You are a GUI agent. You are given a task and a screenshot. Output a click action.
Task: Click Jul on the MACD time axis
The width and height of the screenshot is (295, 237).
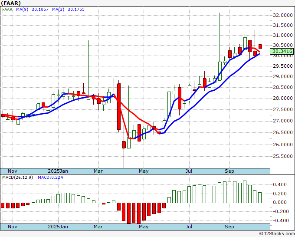pos(189,227)
